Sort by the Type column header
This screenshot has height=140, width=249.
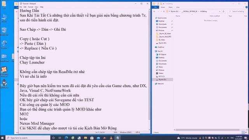tap(230, 16)
